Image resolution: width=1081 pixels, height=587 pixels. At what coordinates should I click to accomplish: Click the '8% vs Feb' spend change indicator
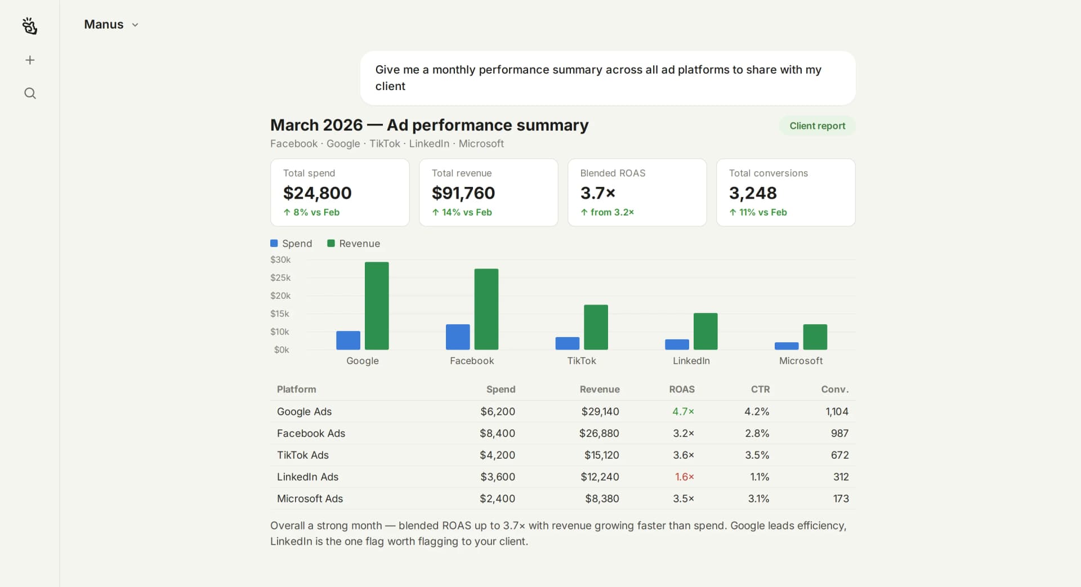(x=311, y=212)
